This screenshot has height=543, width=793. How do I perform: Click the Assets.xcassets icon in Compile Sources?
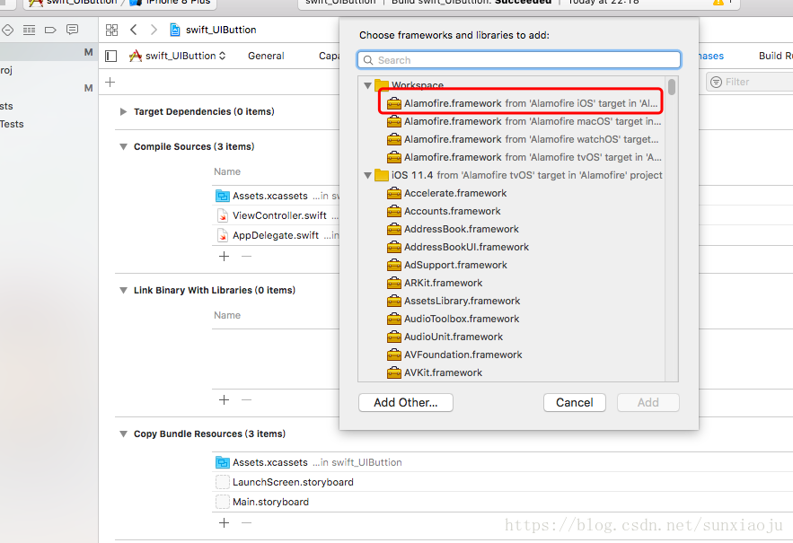point(223,196)
